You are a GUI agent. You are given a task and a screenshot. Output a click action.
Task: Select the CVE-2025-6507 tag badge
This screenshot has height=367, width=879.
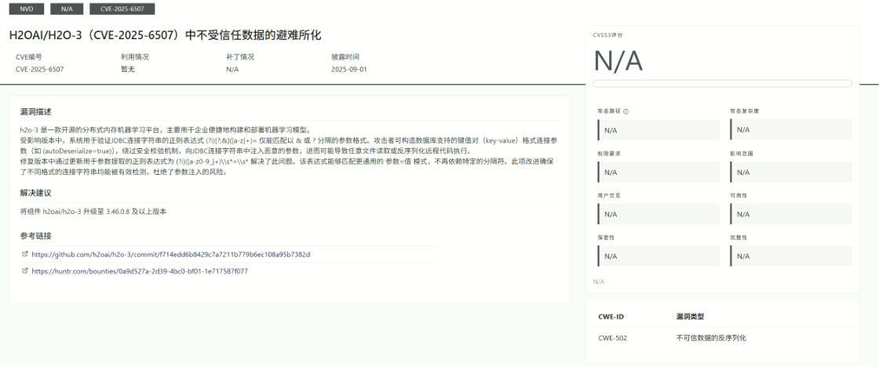tap(122, 9)
